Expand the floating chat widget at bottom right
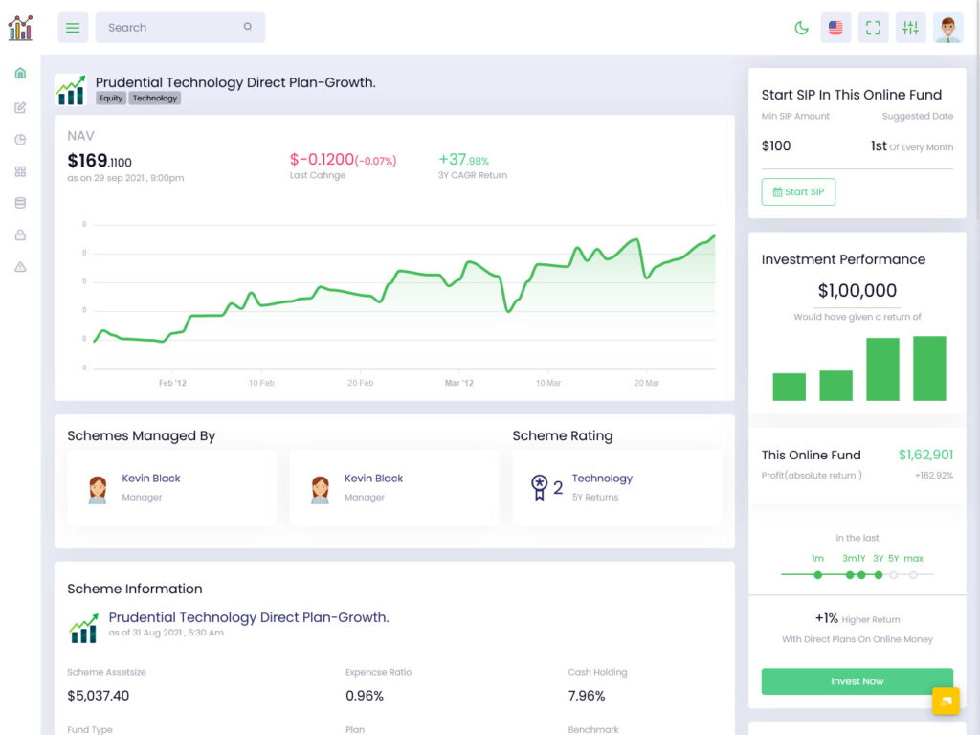Viewport: 980px width, 735px height. click(947, 701)
